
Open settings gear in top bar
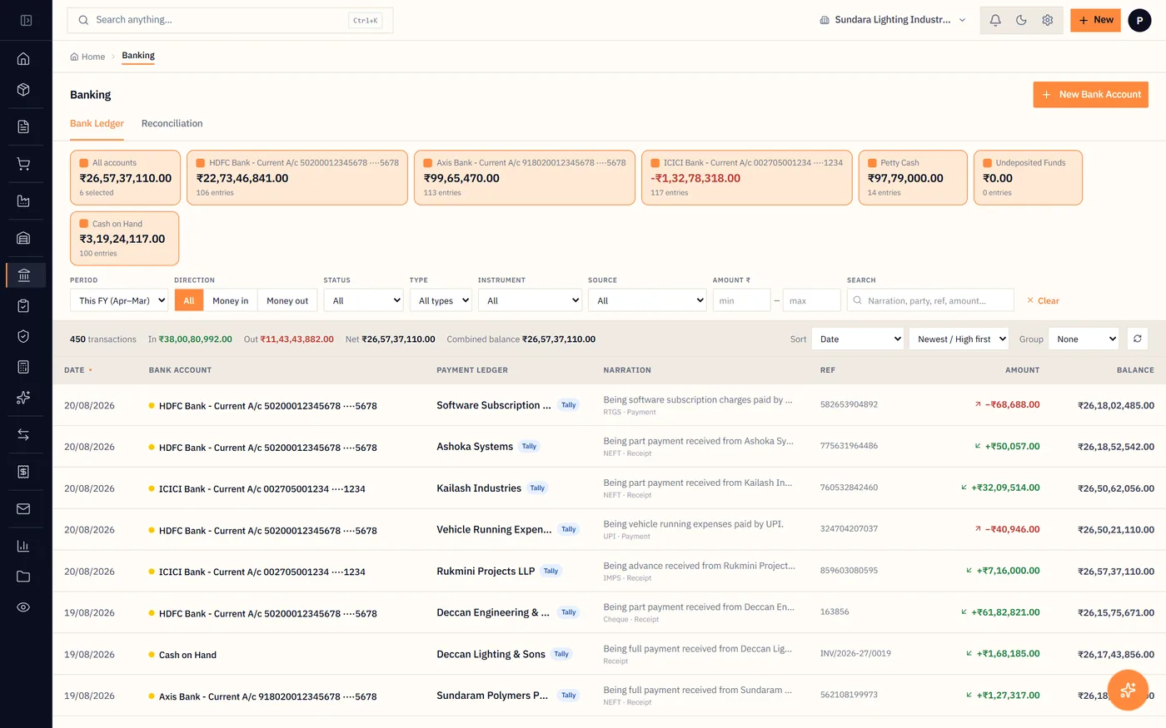(1048, 20)
